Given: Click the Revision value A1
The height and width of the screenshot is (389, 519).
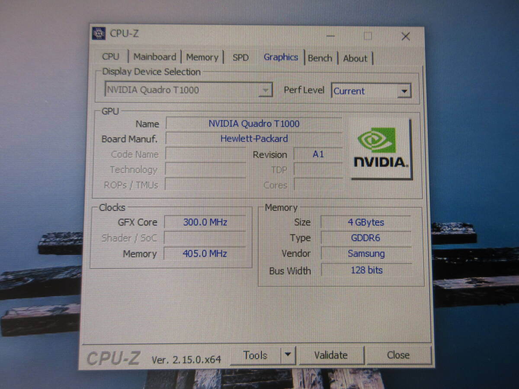Looking at the screenshot, I should 318,154.
